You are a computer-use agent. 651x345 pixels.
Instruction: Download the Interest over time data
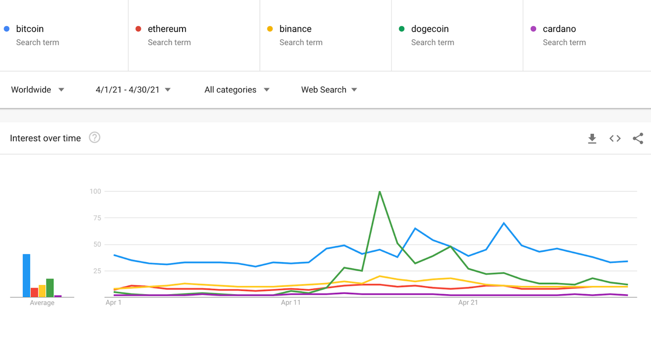592,138
